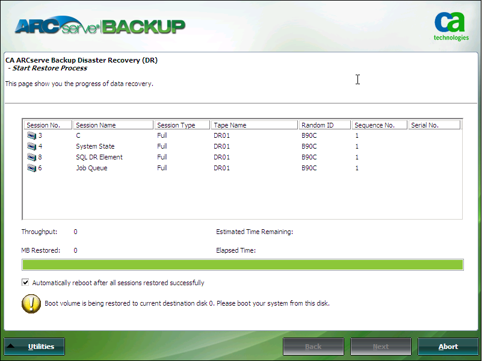
Task: Click the disabled Next button
Action: pyautogui.click(x=380, y=347)
